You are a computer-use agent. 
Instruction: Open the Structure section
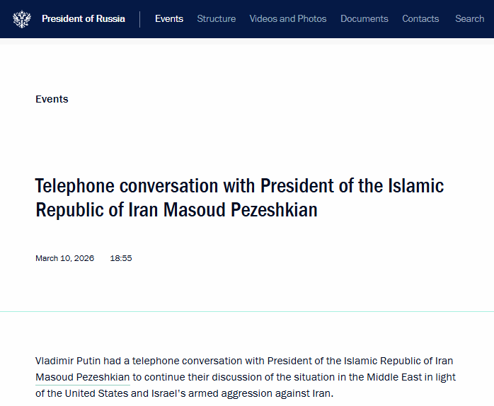pyautogui.click(x=217, y=19)
